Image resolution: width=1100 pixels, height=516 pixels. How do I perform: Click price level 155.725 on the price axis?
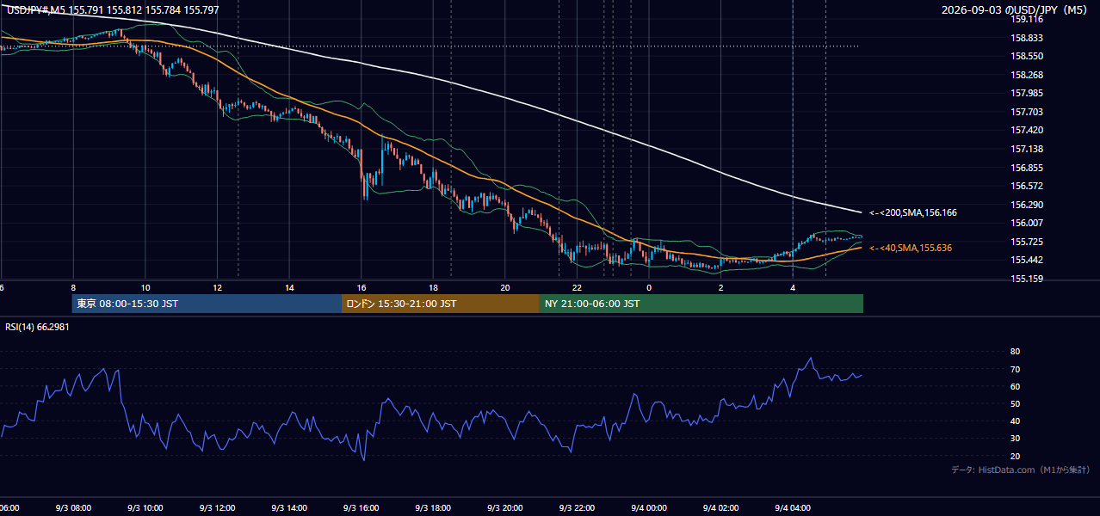click(x=1026, y=242)
